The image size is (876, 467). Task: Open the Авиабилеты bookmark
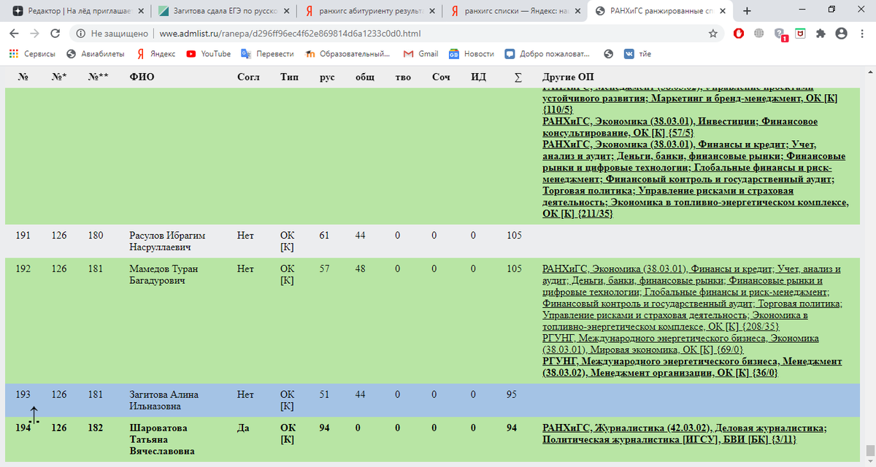point(95,54)
